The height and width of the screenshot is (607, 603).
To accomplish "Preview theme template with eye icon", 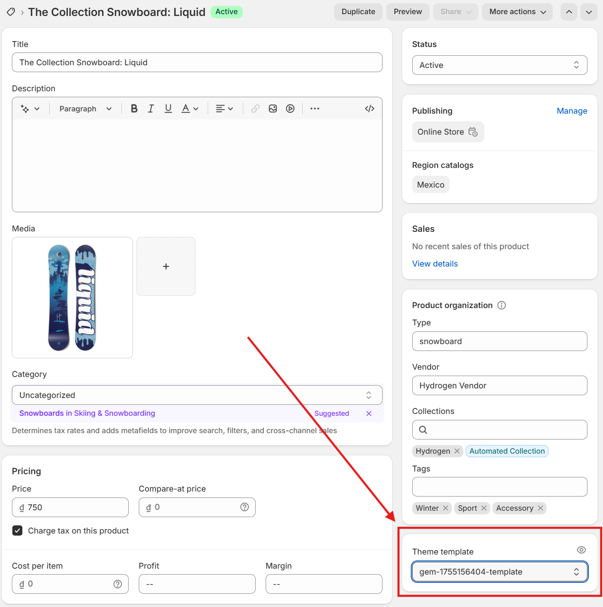I will click(x=581, y=550).
